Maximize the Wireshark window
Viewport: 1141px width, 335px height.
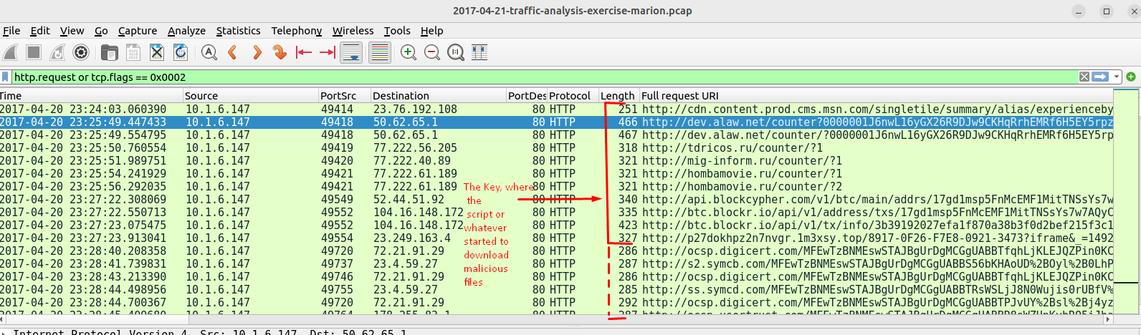point(1107,11)
